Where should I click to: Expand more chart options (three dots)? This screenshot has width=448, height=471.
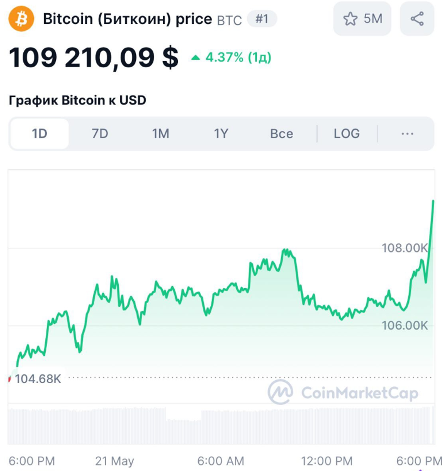(407, 134)
